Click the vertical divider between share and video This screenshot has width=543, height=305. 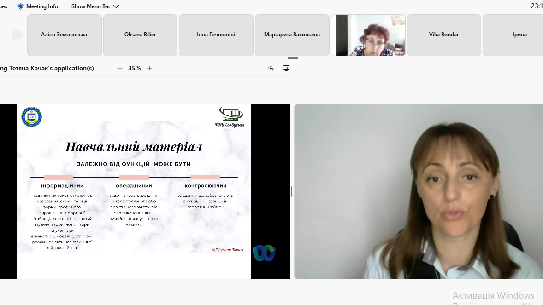click(x=292, y=191)
